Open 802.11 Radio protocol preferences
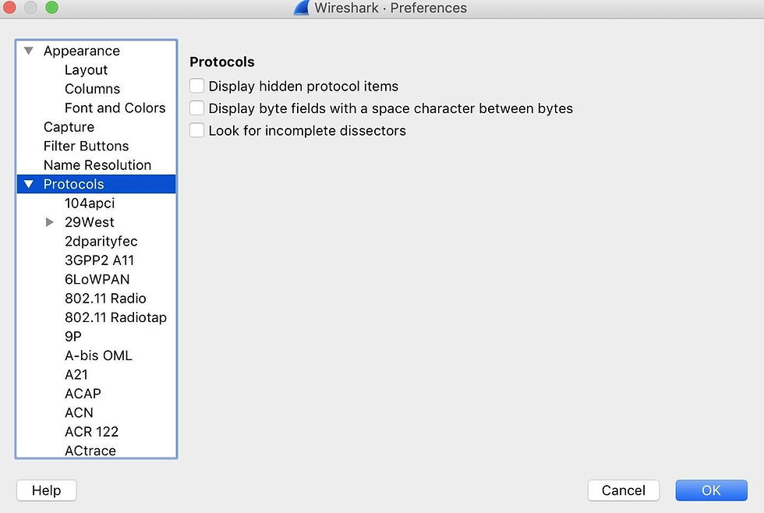The image size is (764, 513). click(105, 298)
